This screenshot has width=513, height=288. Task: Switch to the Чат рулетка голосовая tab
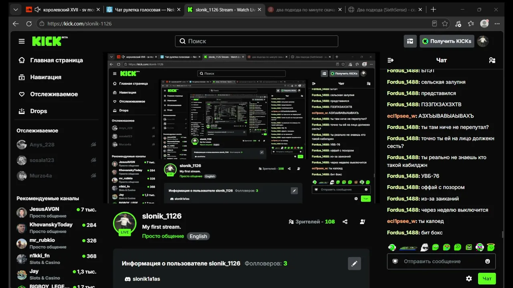144,10
